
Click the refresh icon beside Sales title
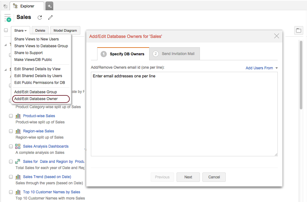tap(40, 18)
